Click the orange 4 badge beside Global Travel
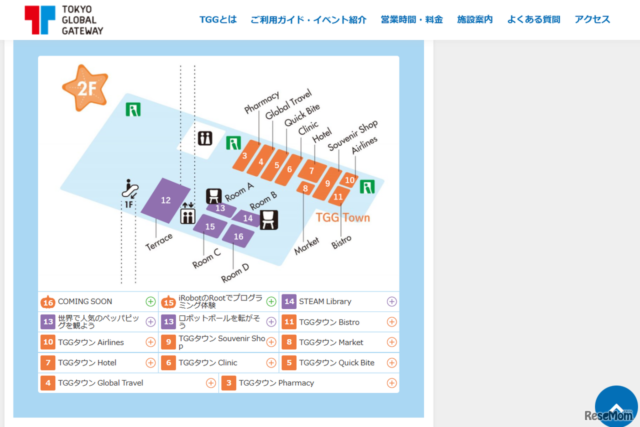 coord(48,383)
